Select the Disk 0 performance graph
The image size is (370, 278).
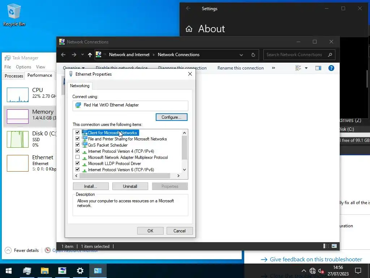tap(18, 139)
